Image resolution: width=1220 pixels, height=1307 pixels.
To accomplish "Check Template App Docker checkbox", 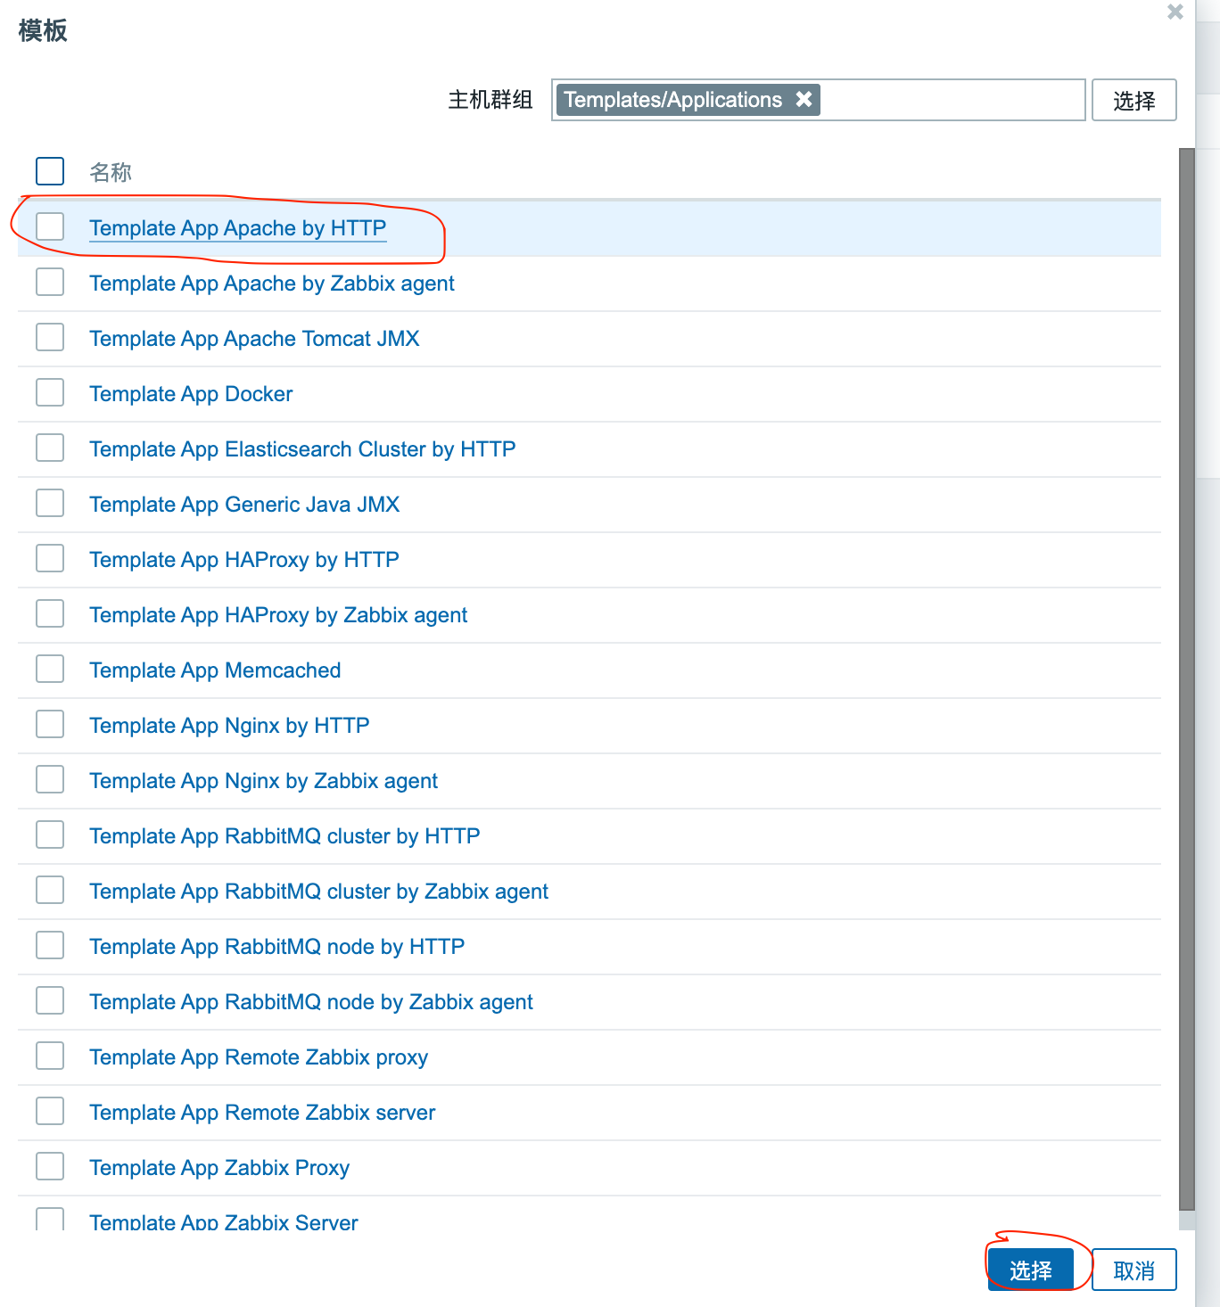I will coord(50,392).
